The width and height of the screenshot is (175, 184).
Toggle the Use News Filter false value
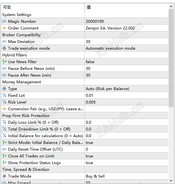pos(126,62)
